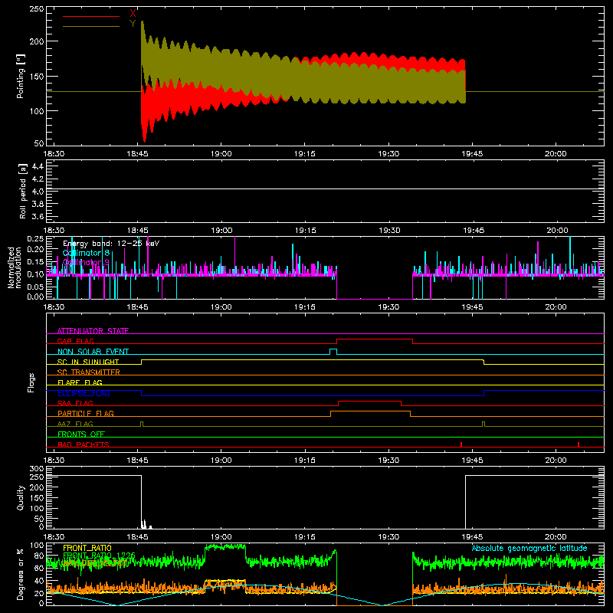This screenshot has height=613, width=613.
Task: Click the Normalized modulation axis title
Action: click(15, 267)
